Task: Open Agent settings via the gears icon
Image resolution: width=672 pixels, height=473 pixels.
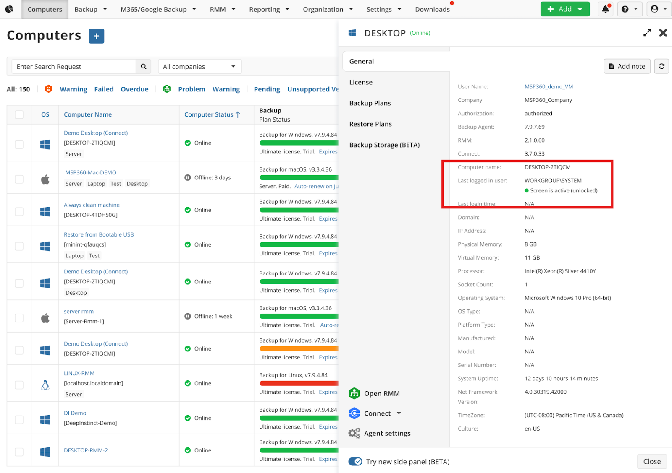Action: [x=354, y=433]
